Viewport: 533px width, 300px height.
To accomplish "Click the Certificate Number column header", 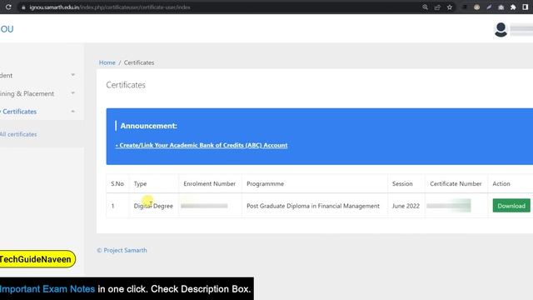I will [456, 183].
